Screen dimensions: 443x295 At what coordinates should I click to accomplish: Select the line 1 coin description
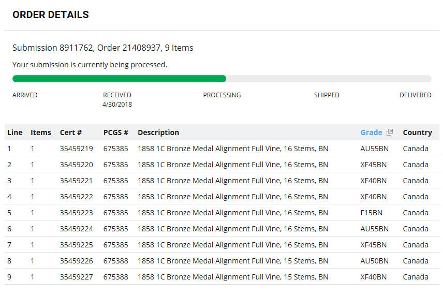[233, 149]
